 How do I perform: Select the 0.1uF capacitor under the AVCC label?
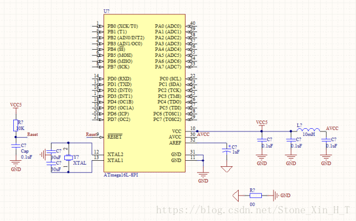pos(326,140)
